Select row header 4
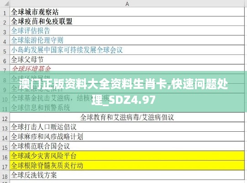The image size is (247, 183). [x=5, y=41]
